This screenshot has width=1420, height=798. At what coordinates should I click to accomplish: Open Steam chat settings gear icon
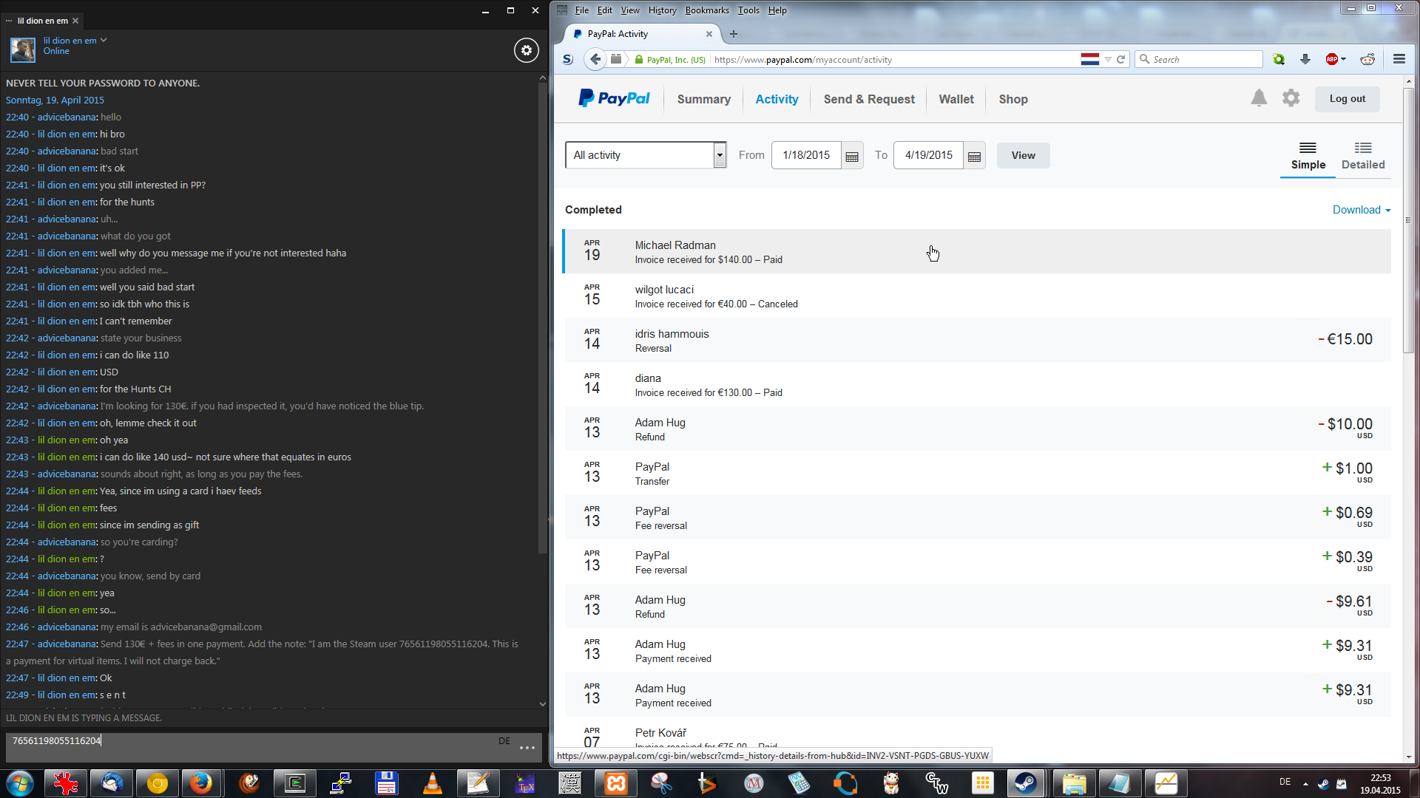(526, 50)
